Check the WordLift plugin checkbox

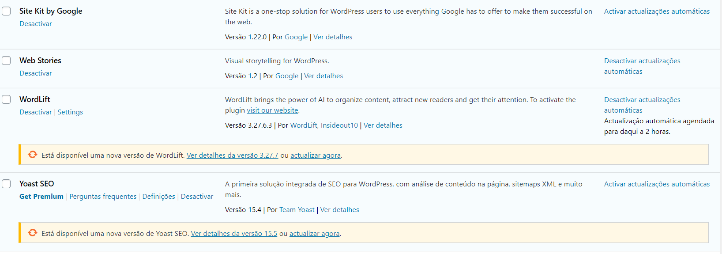(x=6, y=99)
